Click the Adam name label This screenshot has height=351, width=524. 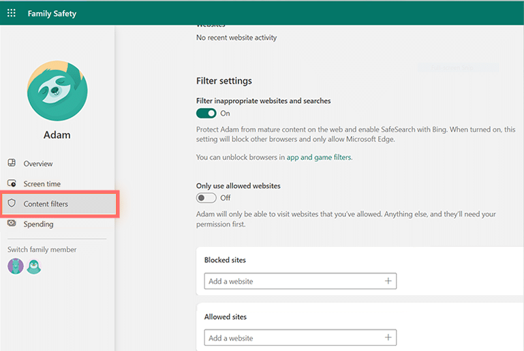(x=57, y=135)
